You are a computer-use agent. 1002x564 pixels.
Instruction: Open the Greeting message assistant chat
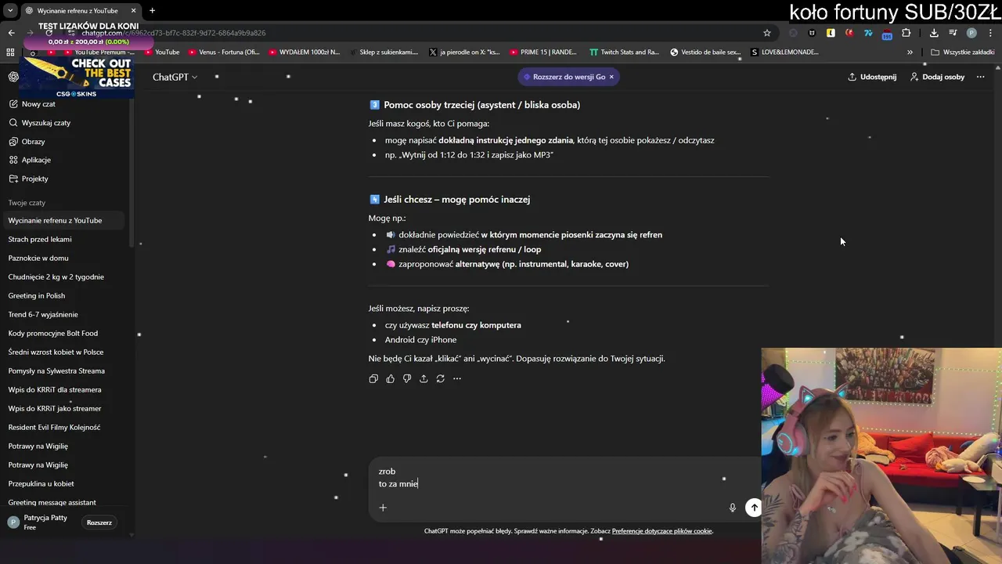pos(52,502)
